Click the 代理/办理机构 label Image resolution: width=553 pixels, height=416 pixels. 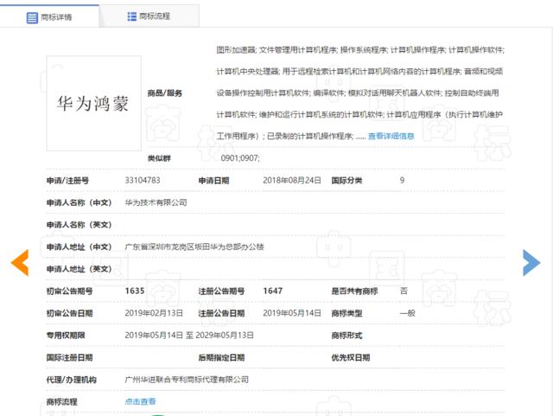tap(72, 380)
